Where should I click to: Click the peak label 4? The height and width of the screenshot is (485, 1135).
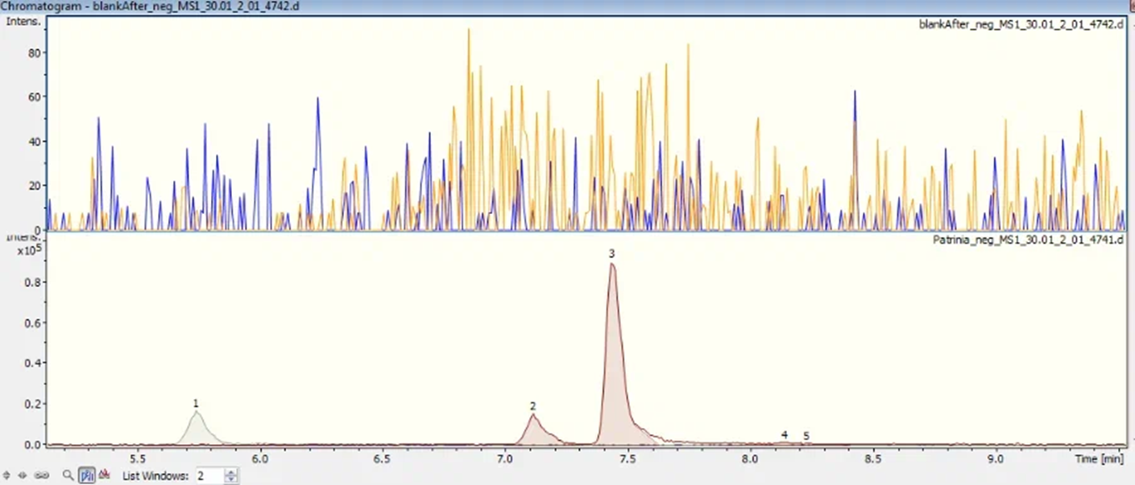pyautogui.click(x=784, y=435)
